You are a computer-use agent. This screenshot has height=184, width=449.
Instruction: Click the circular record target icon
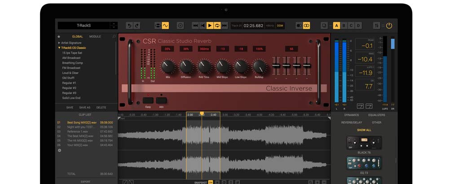click(180, 26)
